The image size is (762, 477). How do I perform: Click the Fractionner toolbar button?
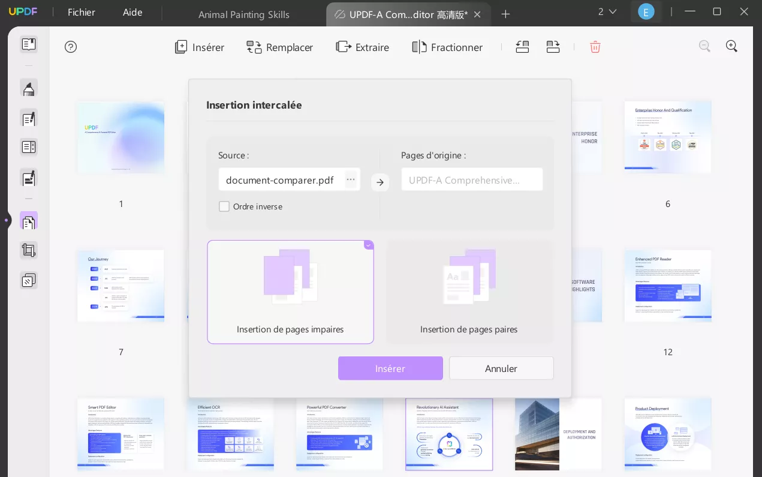(447, 47)
